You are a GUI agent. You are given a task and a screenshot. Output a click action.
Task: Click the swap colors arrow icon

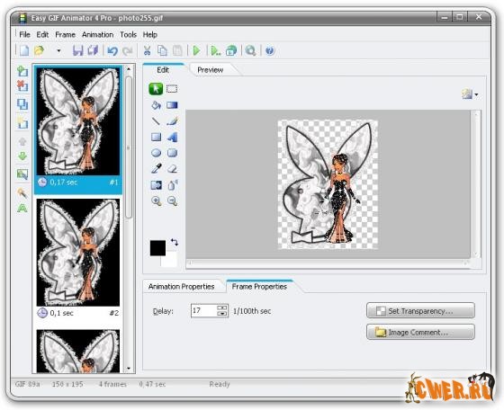click(x=175, y=242)
